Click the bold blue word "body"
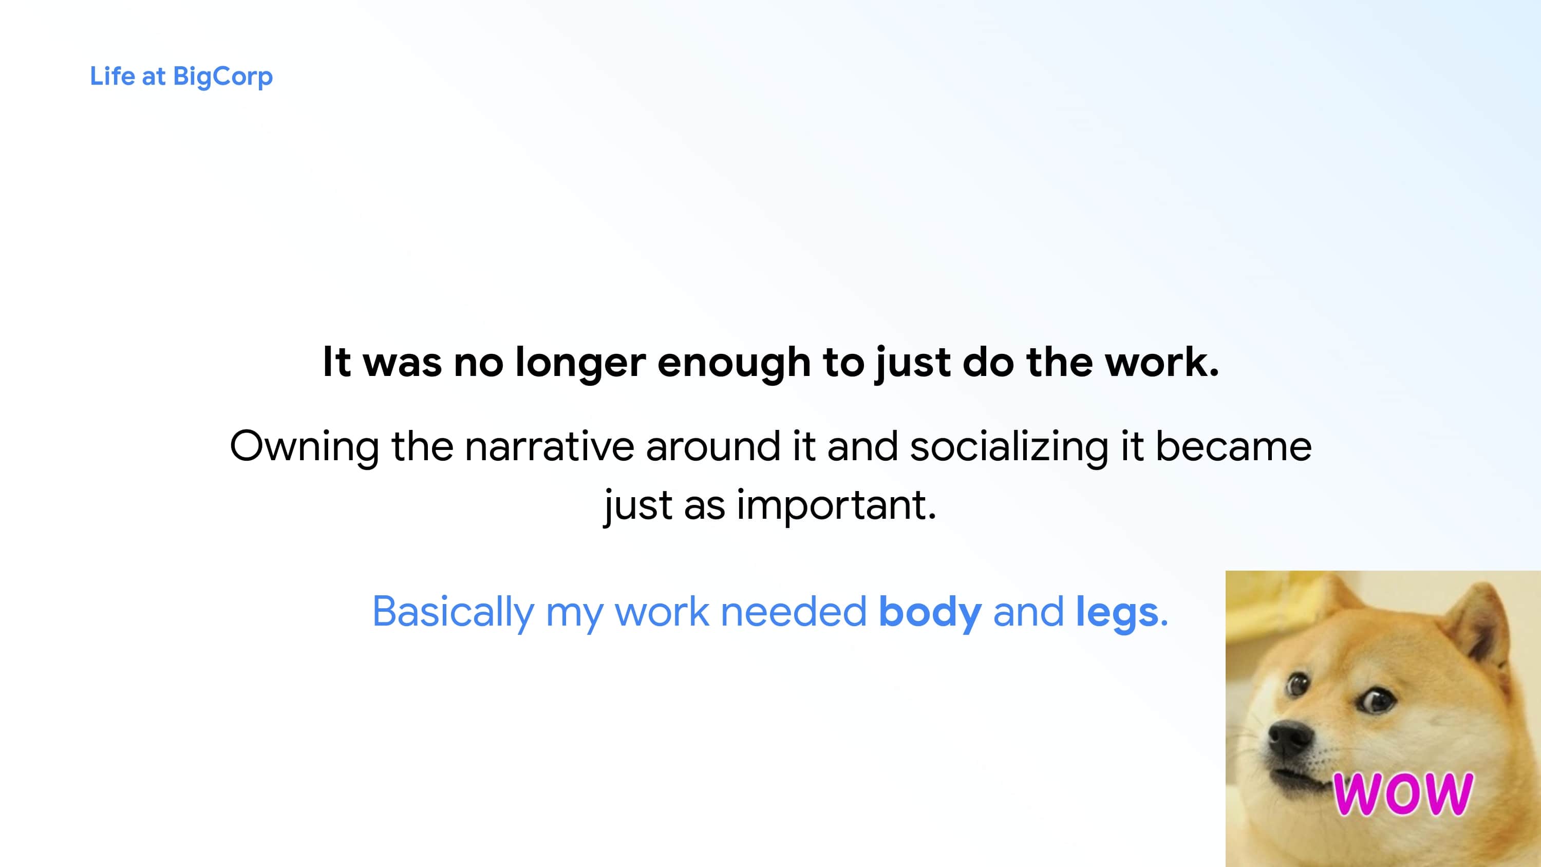The image size is (1541, 867). point(930,613)
